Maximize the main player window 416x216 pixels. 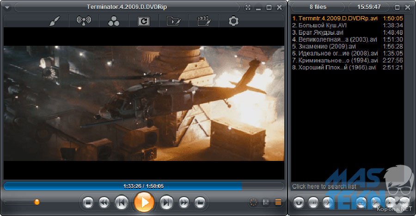tap(269, 7)
